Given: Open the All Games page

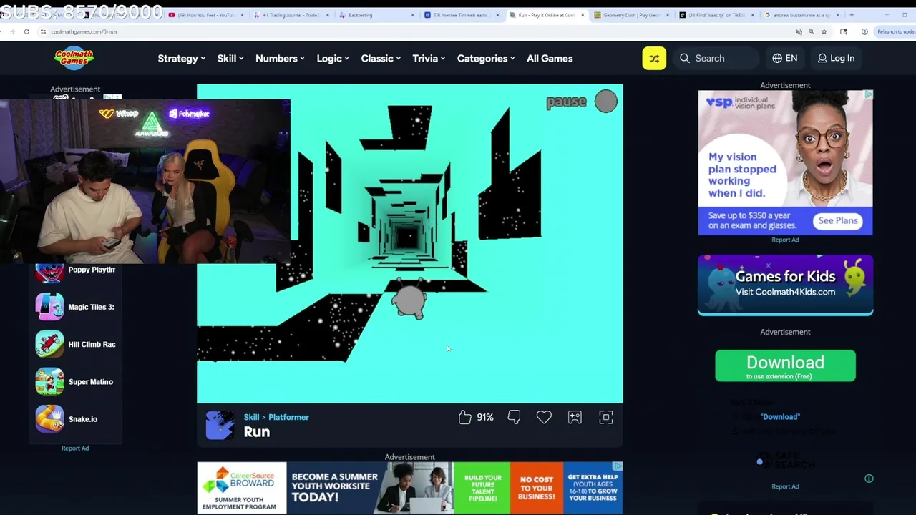Looking at the screenshot, I should (x=550, y=59).
